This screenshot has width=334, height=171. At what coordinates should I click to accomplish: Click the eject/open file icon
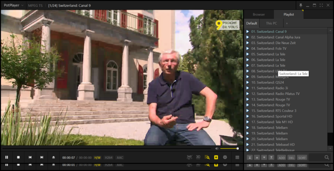[x=53, y=157]
